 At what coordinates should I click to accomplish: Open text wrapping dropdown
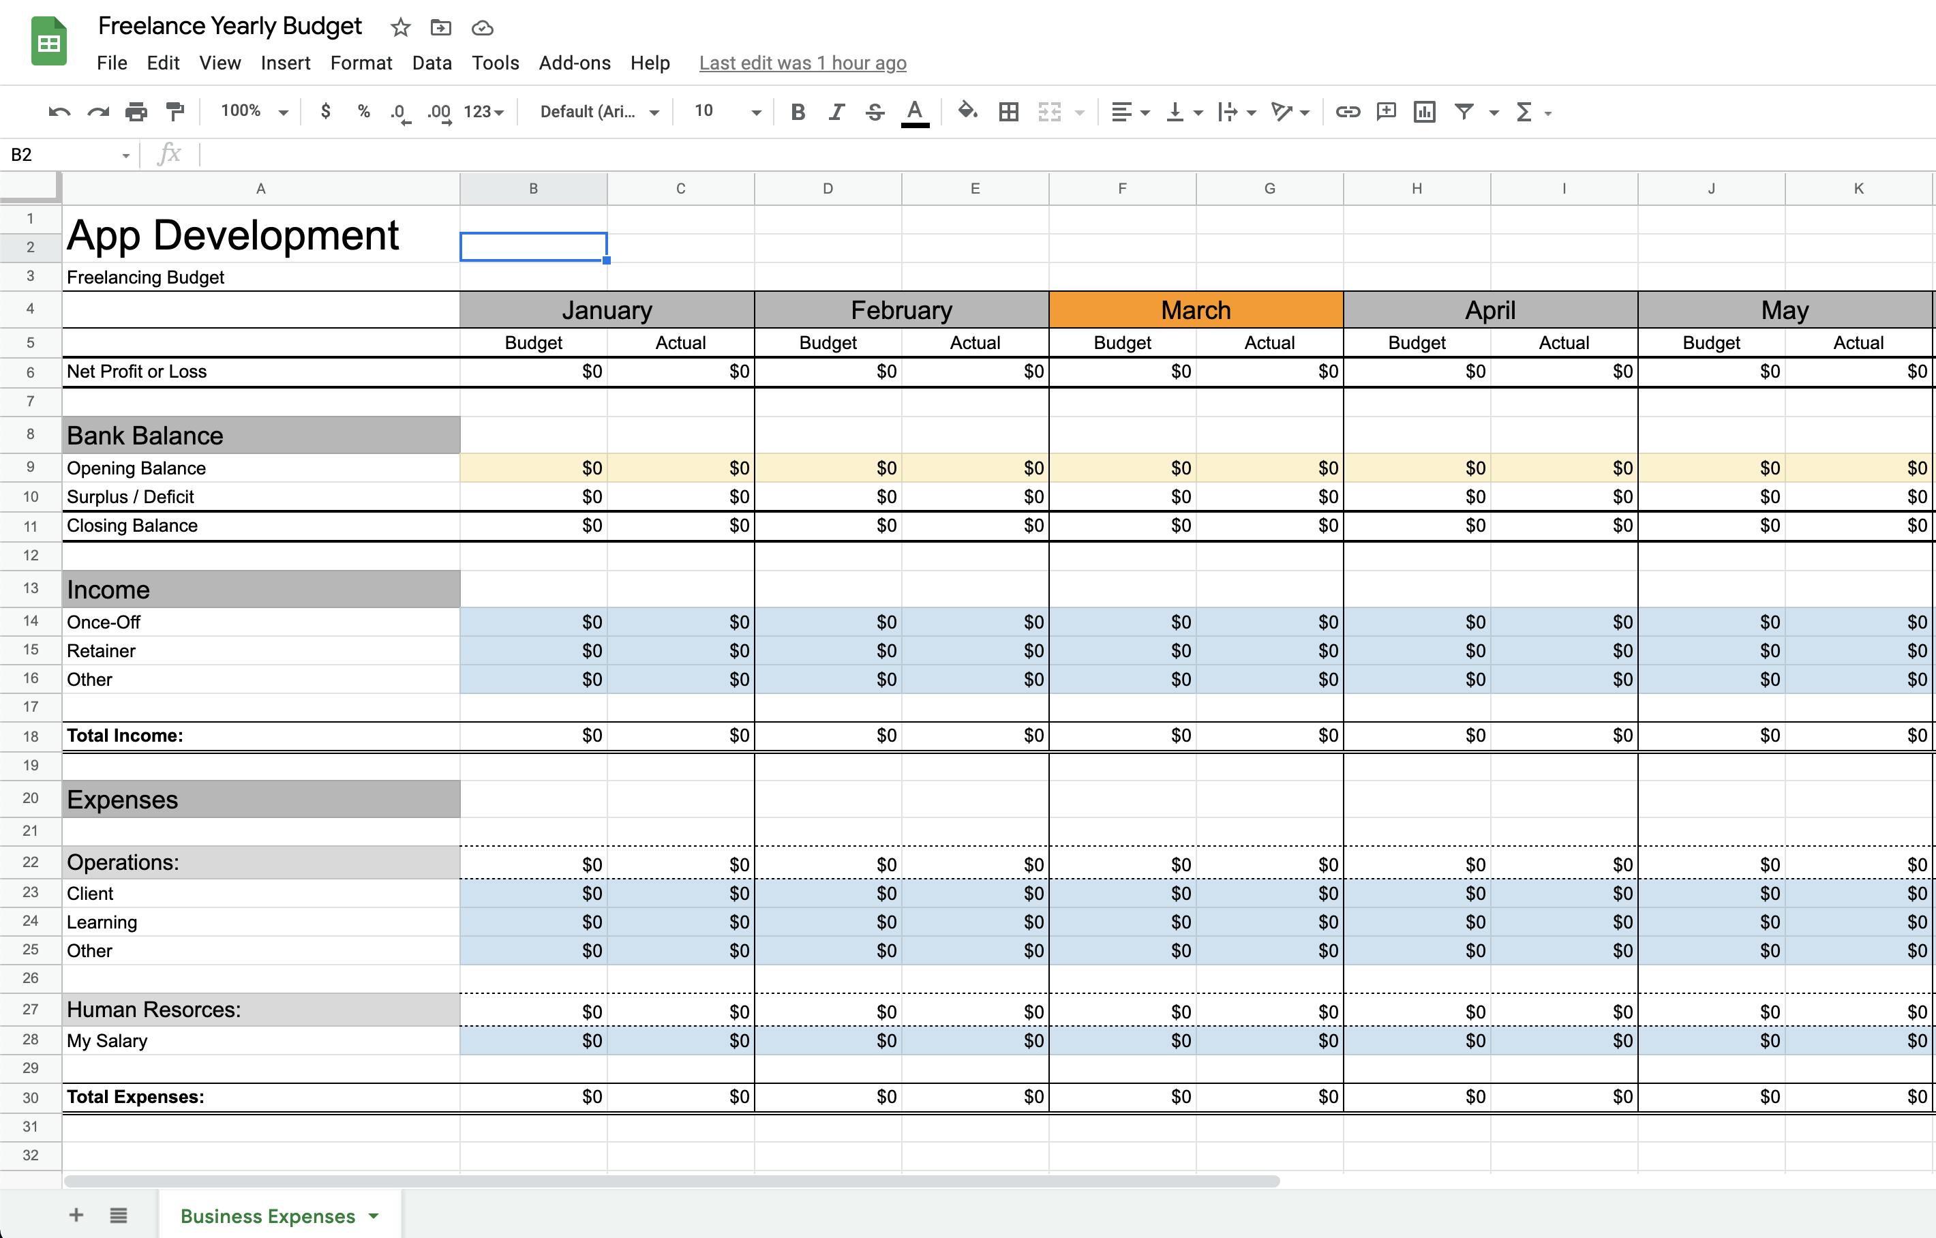(x=1237, y=112)
